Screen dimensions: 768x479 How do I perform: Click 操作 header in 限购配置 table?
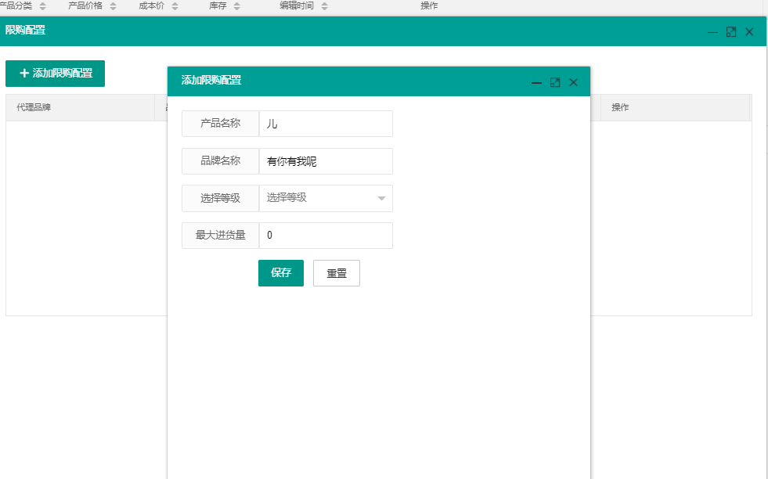click(x=620, y=107)
